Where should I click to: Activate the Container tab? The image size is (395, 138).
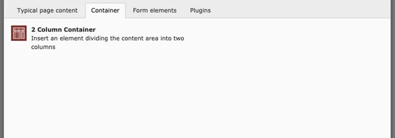105,10
